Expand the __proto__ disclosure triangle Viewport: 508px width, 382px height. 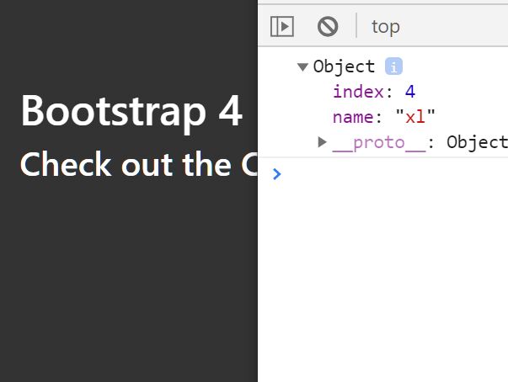[322, 141]
